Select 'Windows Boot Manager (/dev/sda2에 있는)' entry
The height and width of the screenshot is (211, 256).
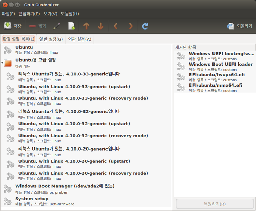(65, 186)
